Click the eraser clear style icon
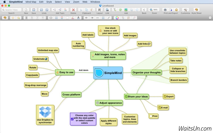The image size is (213, 133). point(134,18)
